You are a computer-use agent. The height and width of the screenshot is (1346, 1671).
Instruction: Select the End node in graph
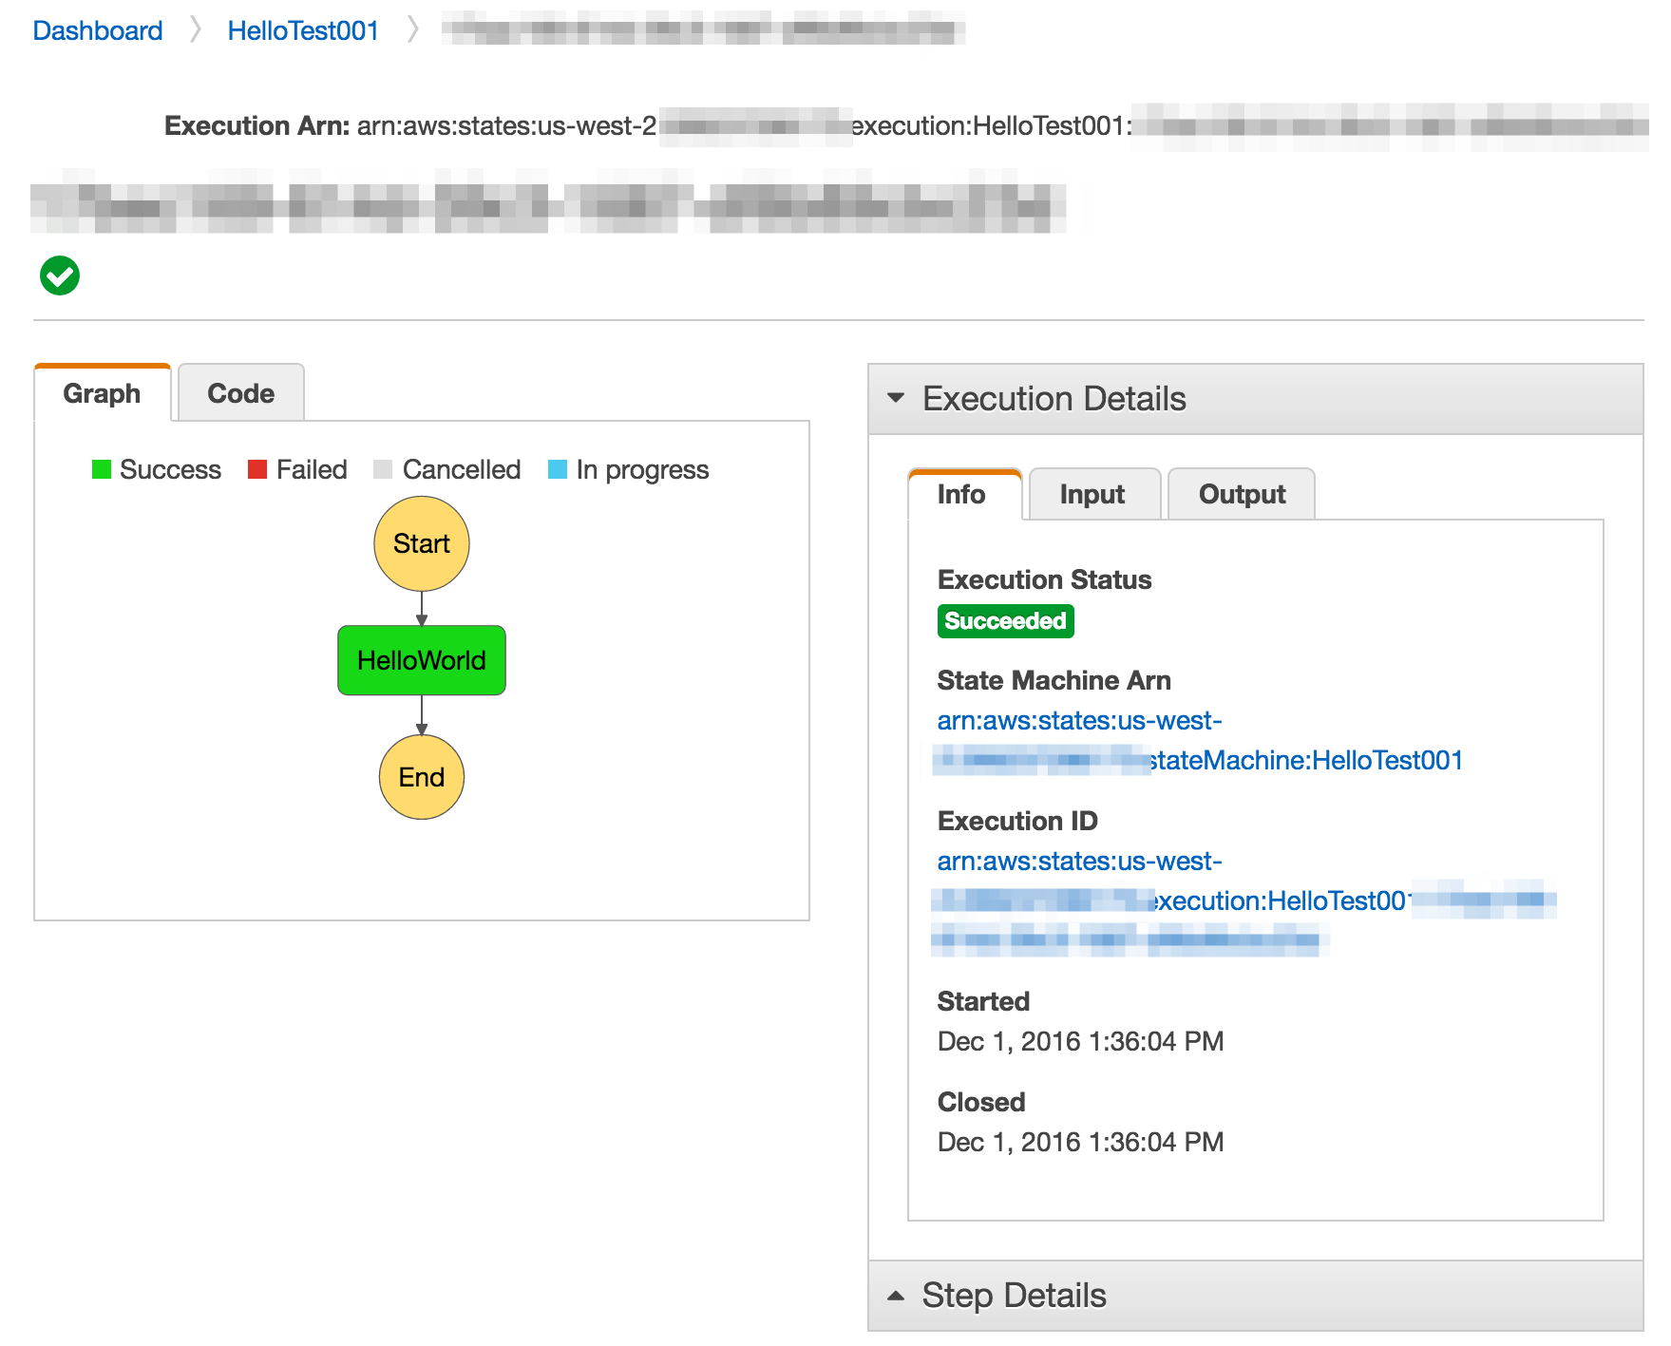coord(421,777)
